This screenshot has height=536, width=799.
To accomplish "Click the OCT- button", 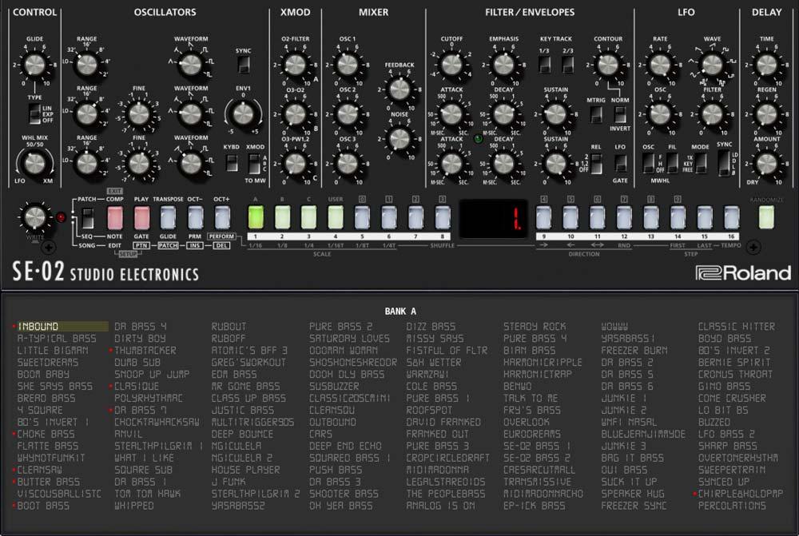I will (x=195, y=217).
